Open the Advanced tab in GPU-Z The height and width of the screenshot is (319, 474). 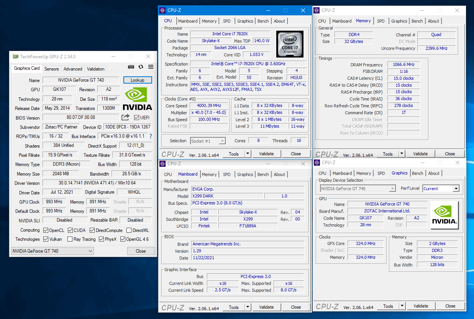tap(73, 69)
